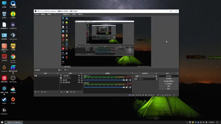
Task: Toggle the lock on the video capture device source
Action: tap(81, 78)
